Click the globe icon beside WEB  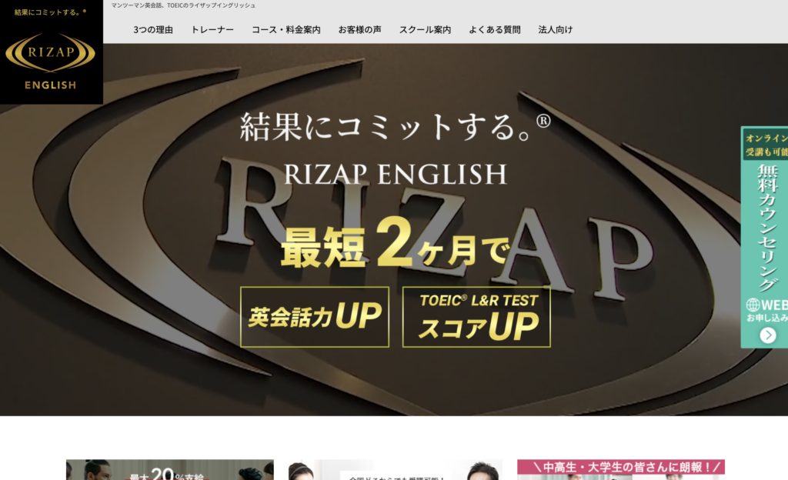pyautogui.click(x=753, y=305)
